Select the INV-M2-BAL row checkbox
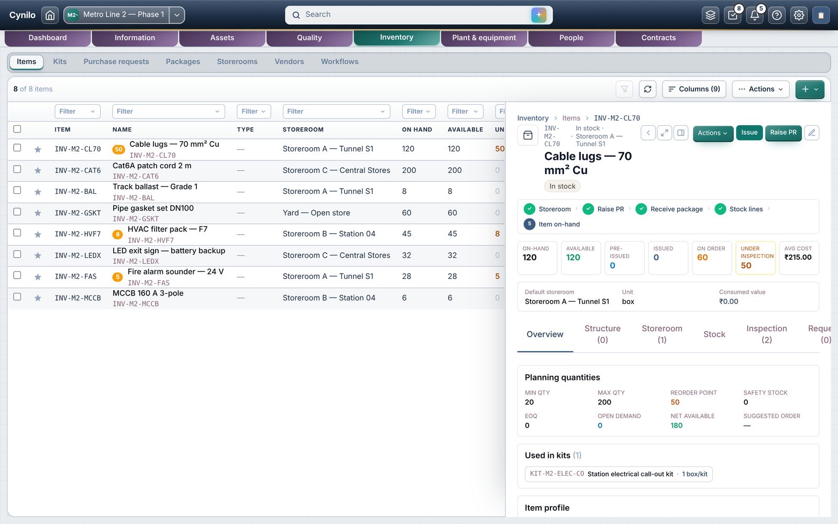The width and height of the screenshot is (838, 524). click(x=17, y=190)
